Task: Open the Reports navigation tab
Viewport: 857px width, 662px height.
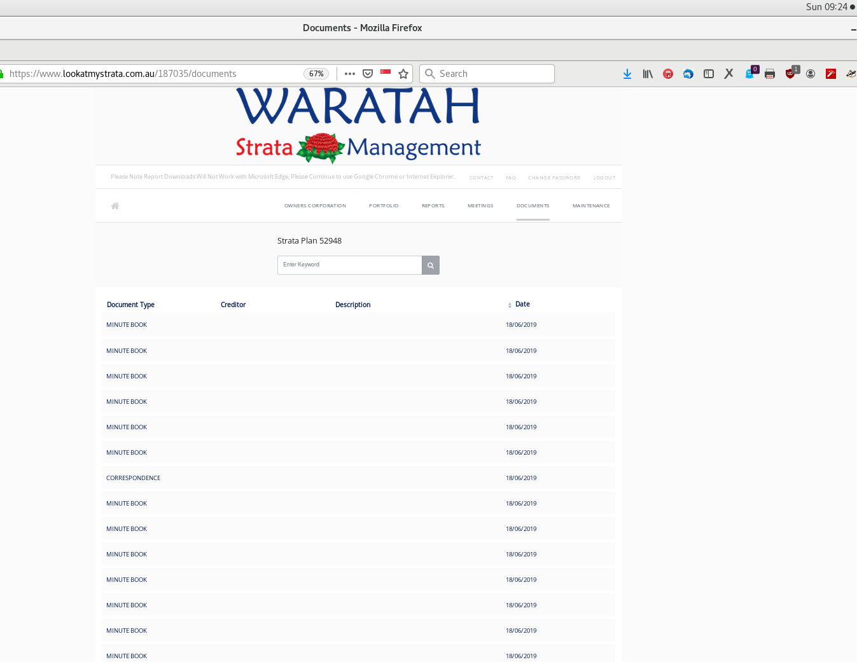Action: [433, 206]
